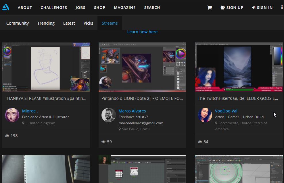This screenshot has width=284, height=183.
Task: Click location pin next to United Kingdom
Action: click(23, 123)
